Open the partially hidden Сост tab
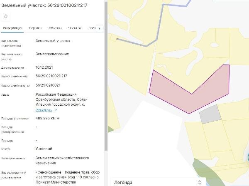Image resolution: width=249 pixels, height=186 pixels. point(92,28)
